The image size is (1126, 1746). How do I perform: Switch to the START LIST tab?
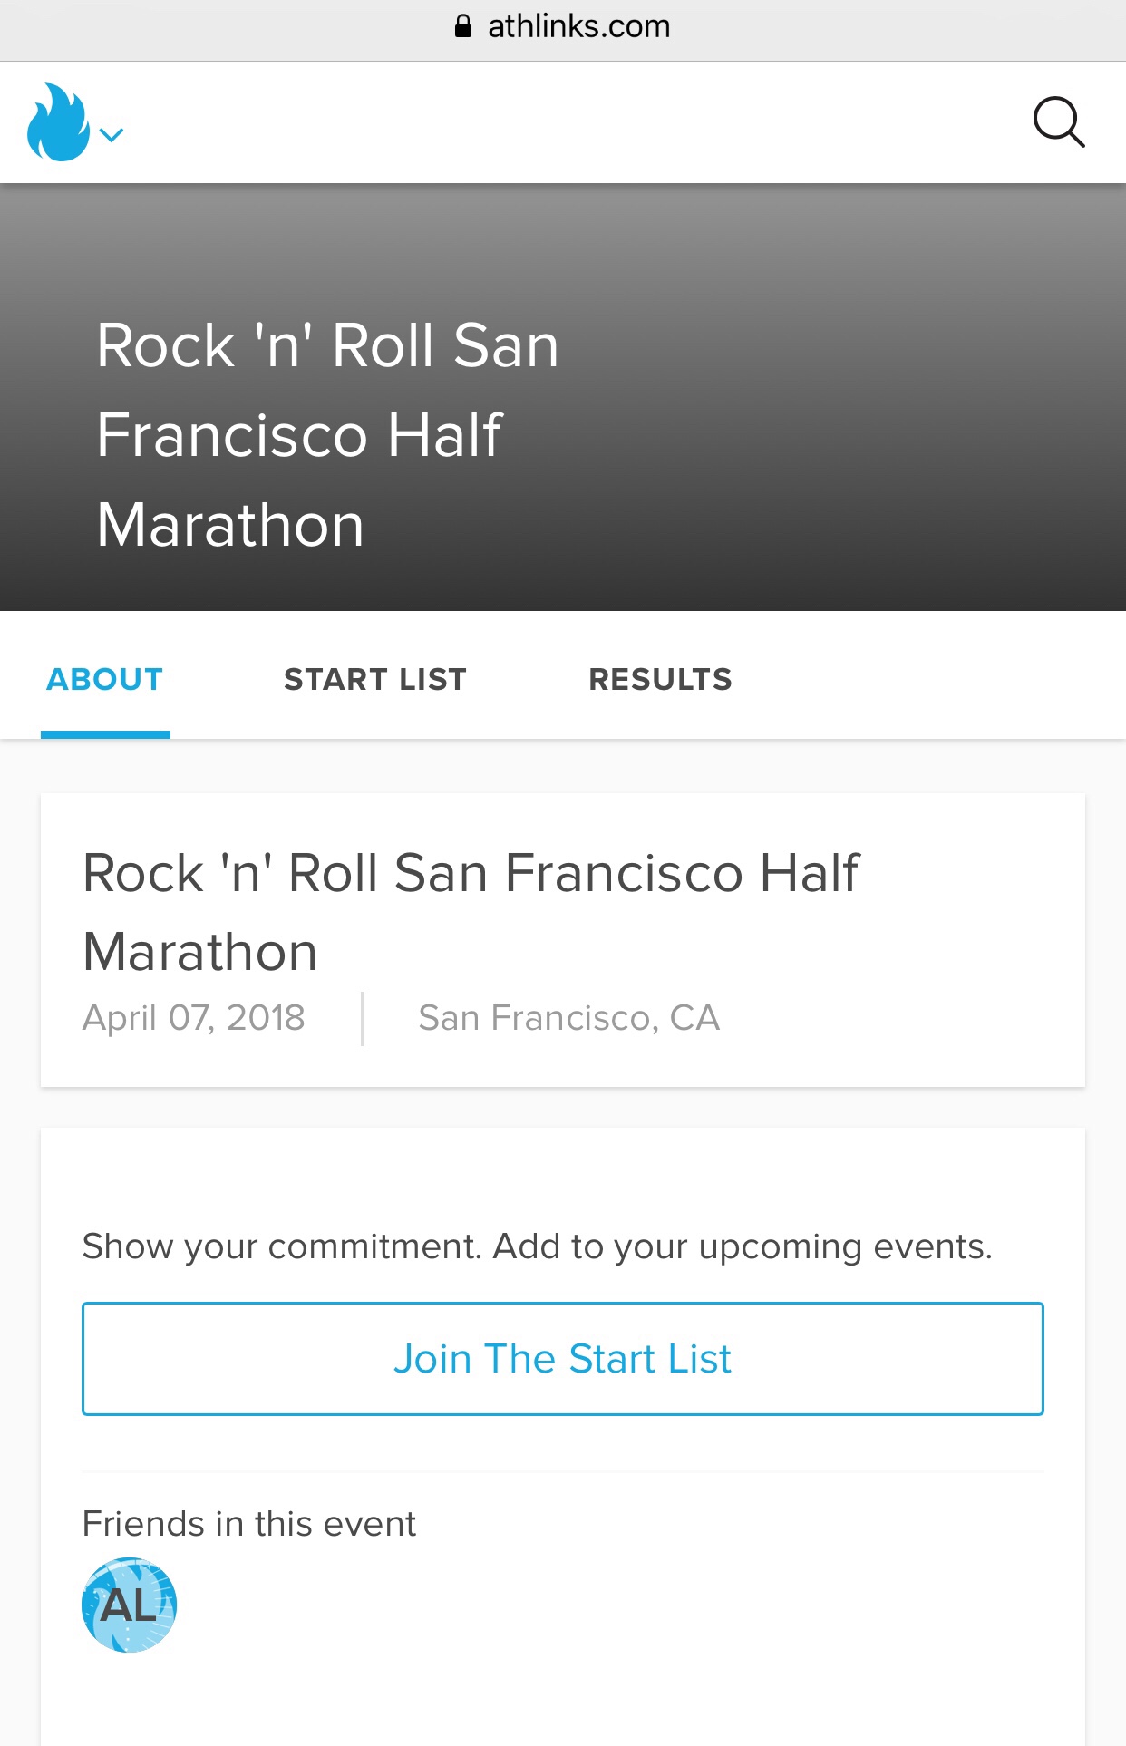tap(375, 679)
